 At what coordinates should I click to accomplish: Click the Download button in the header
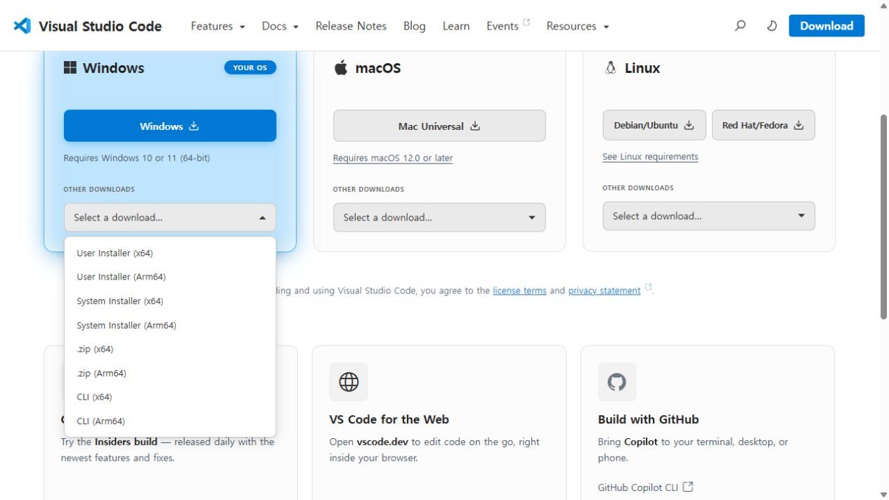click(x=826, y=26)
